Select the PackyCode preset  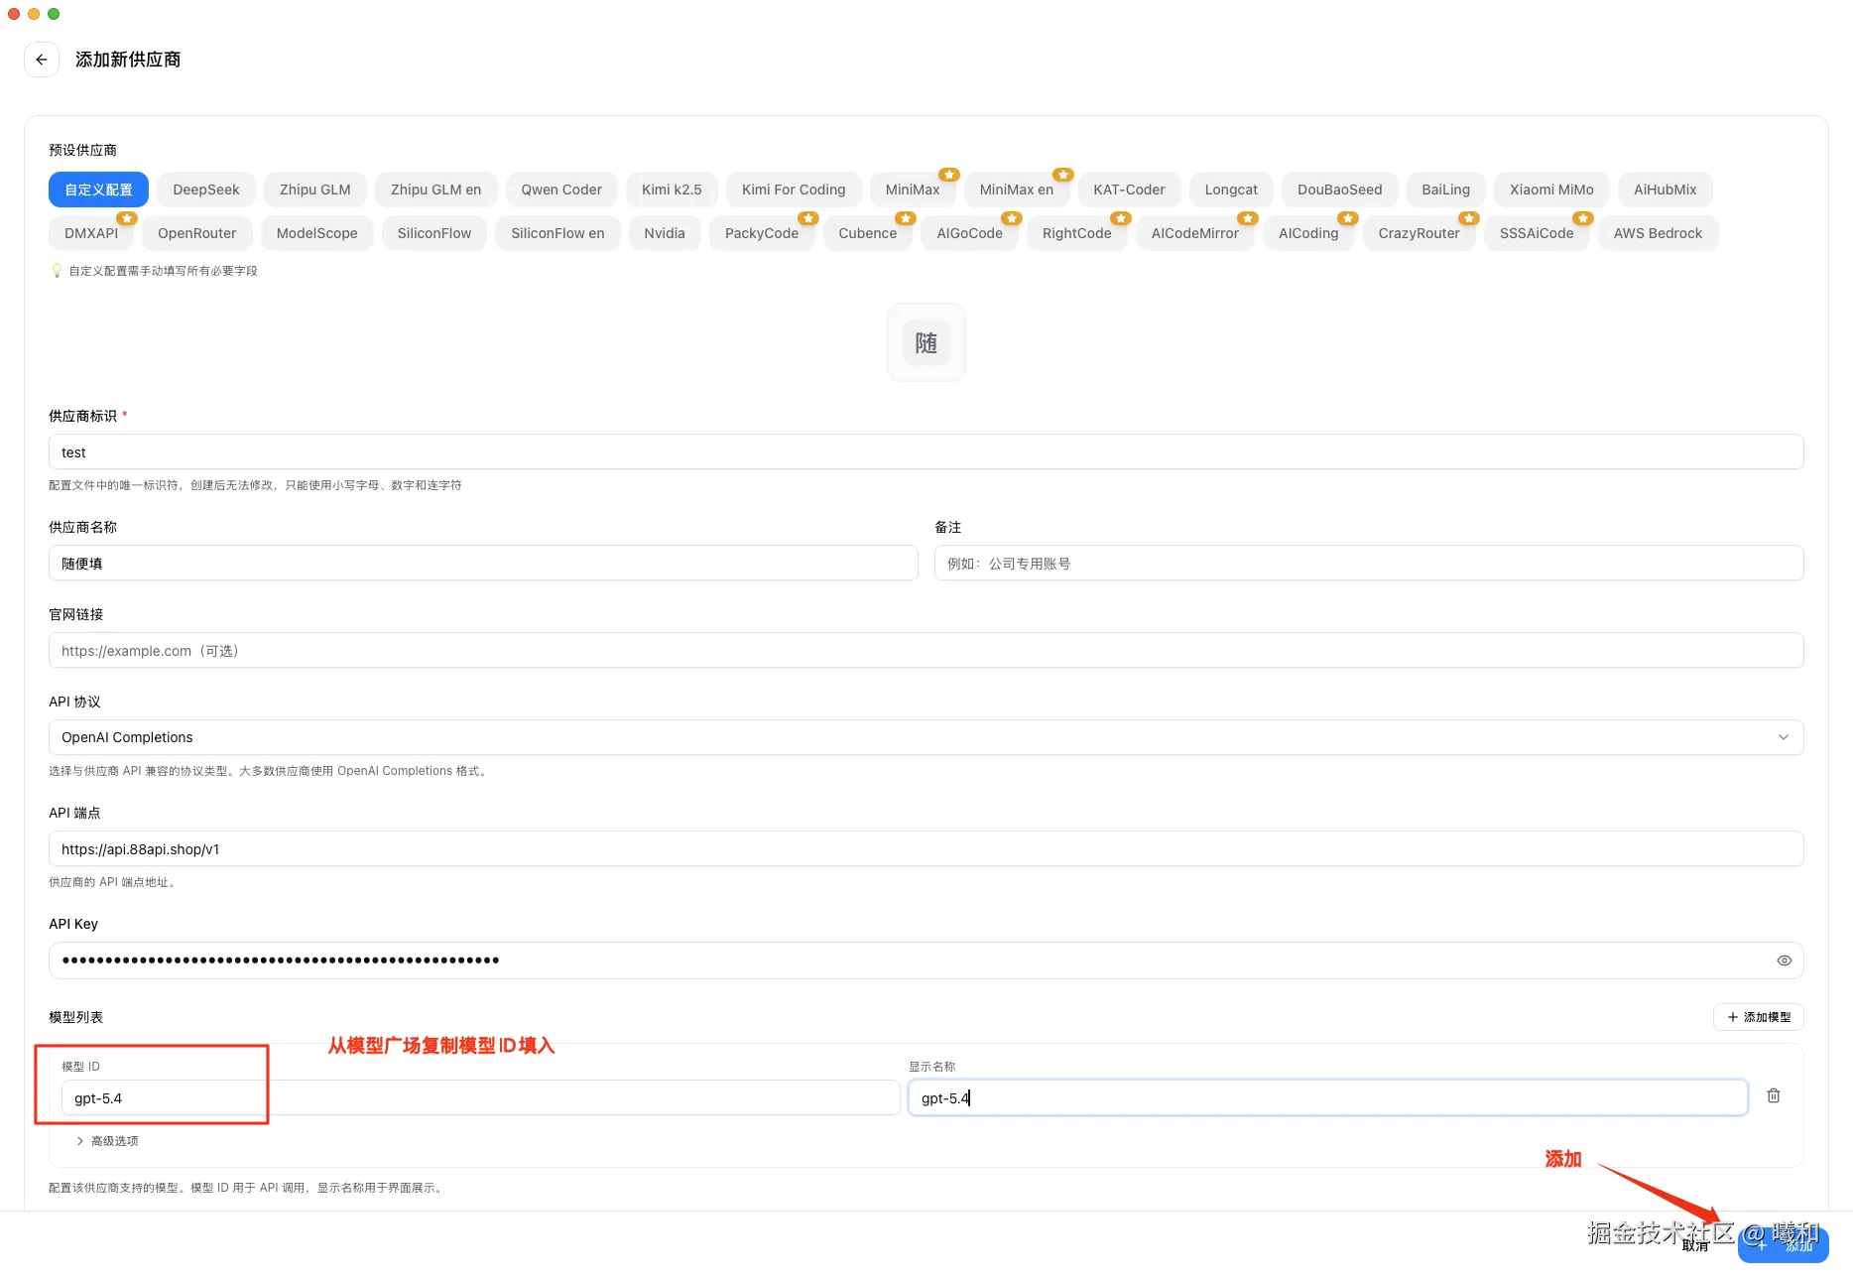(762, 233)
